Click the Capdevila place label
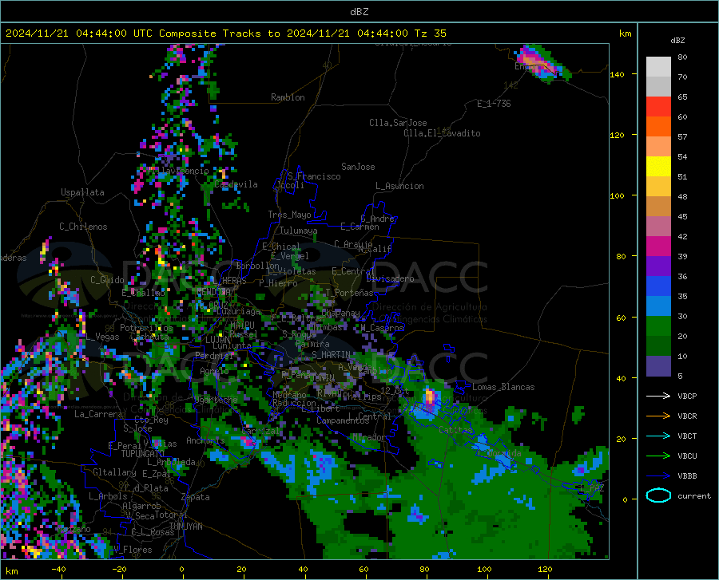 click(x=236, y=184)
